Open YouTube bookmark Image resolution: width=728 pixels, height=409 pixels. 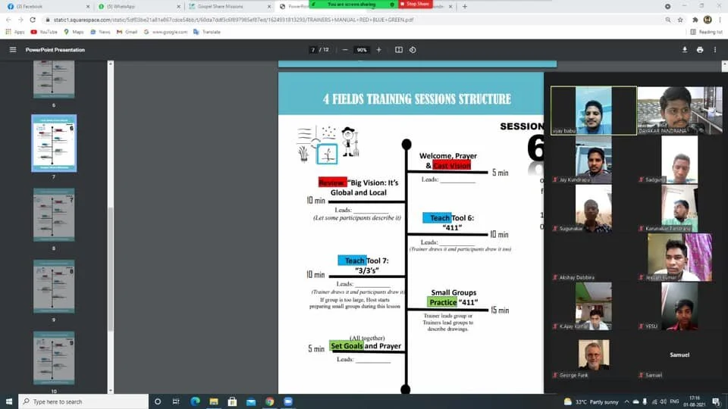[x=44, y=32]
